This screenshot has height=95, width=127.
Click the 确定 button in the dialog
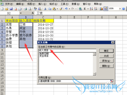(x=106, y=51)
